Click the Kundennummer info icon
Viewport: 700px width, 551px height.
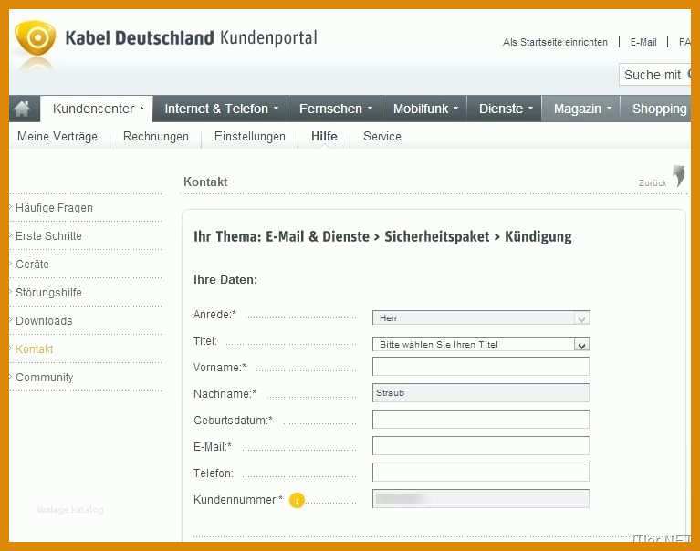click(x=297, y=500)
